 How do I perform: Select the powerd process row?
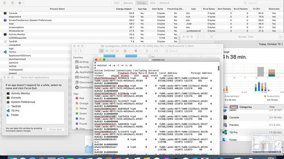[13, 73]
